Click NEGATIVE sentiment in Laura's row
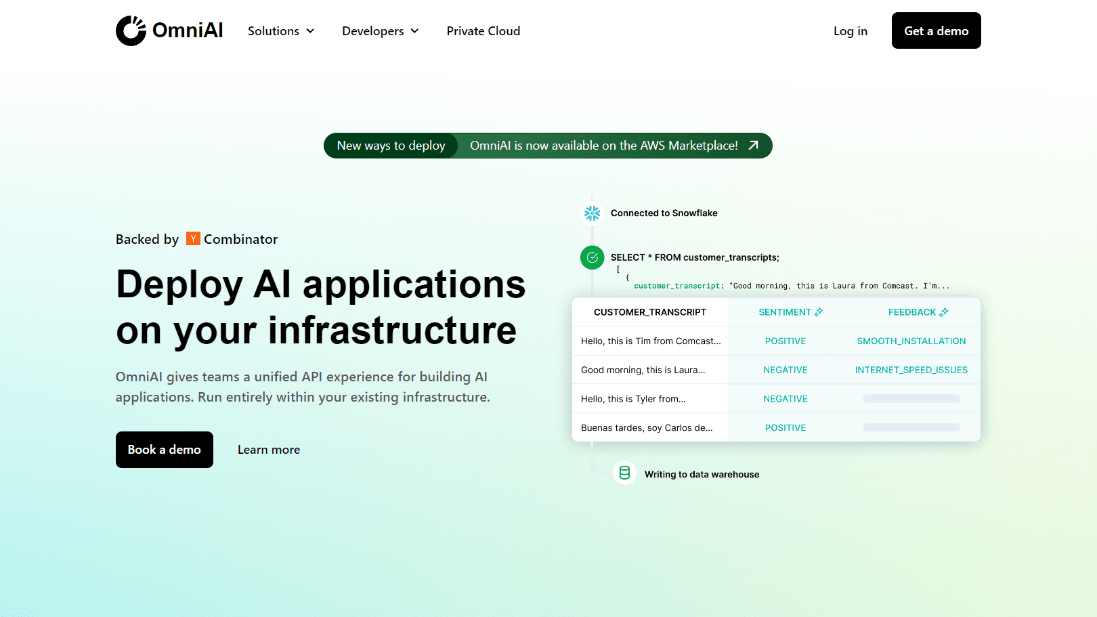The image size is (1097, 617). pyautogui.click(x=786, y=370)
